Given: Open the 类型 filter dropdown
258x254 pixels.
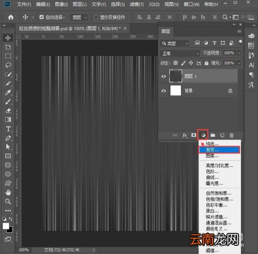Looking at the screenshot, I should pos(175,43).
